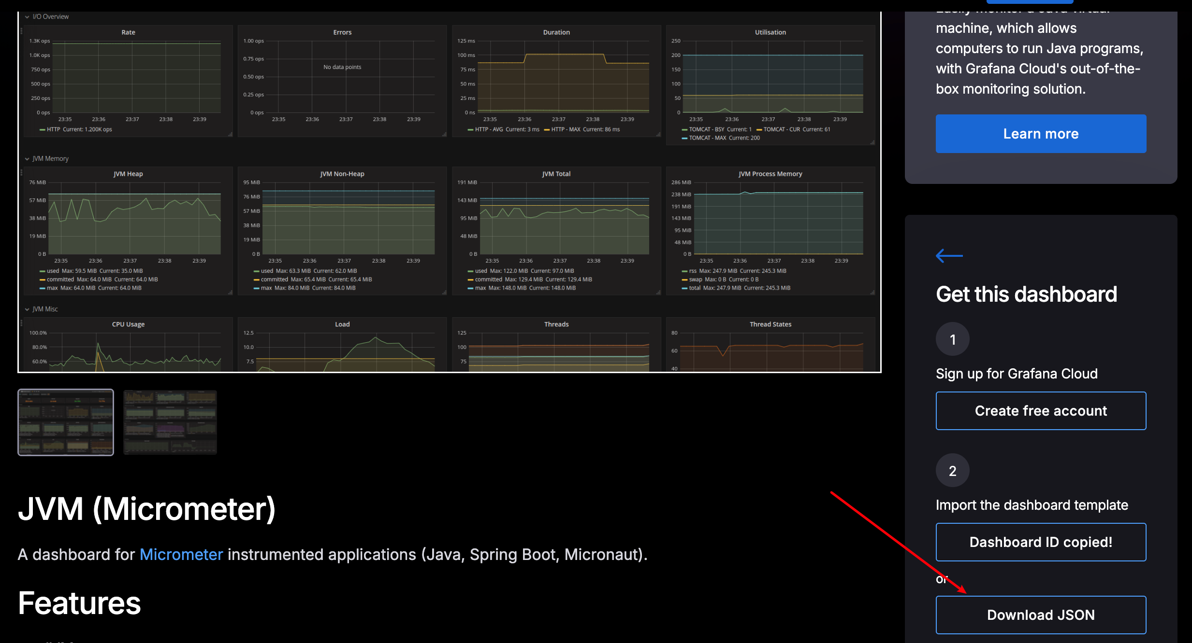Click the Learn more button
This screenshot has height=643, width=1192.
(x=1041, y=134)
